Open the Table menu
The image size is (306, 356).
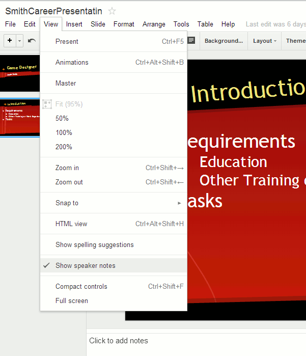pyautogui.click(x=205, y=24)
